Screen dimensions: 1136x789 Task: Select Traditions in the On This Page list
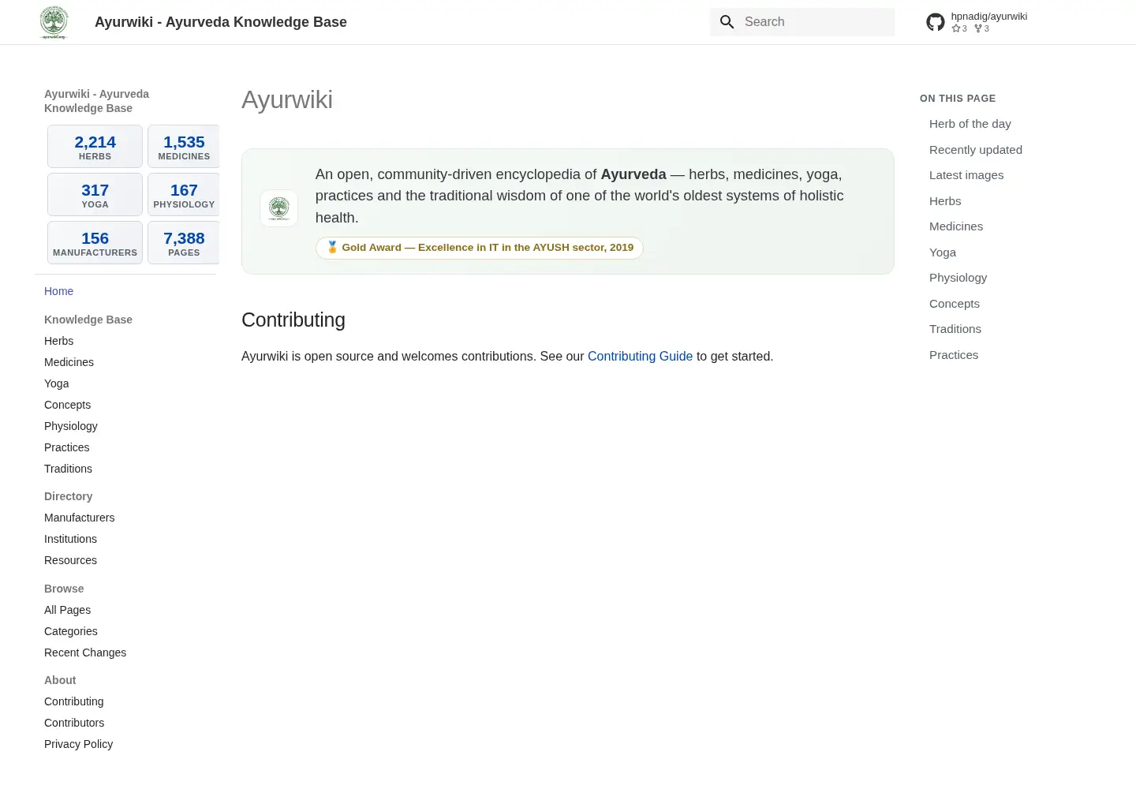955,329
